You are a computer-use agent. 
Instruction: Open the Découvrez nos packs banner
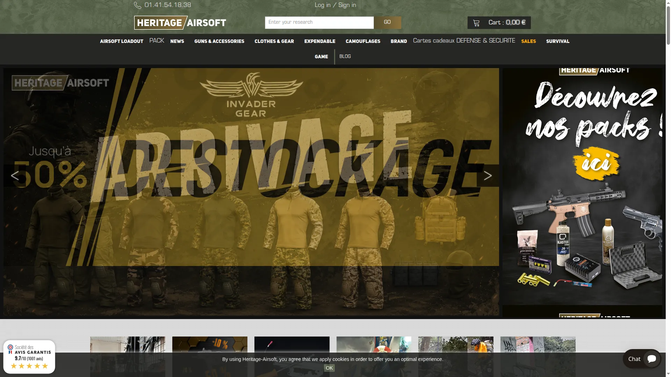click(582, 186)
